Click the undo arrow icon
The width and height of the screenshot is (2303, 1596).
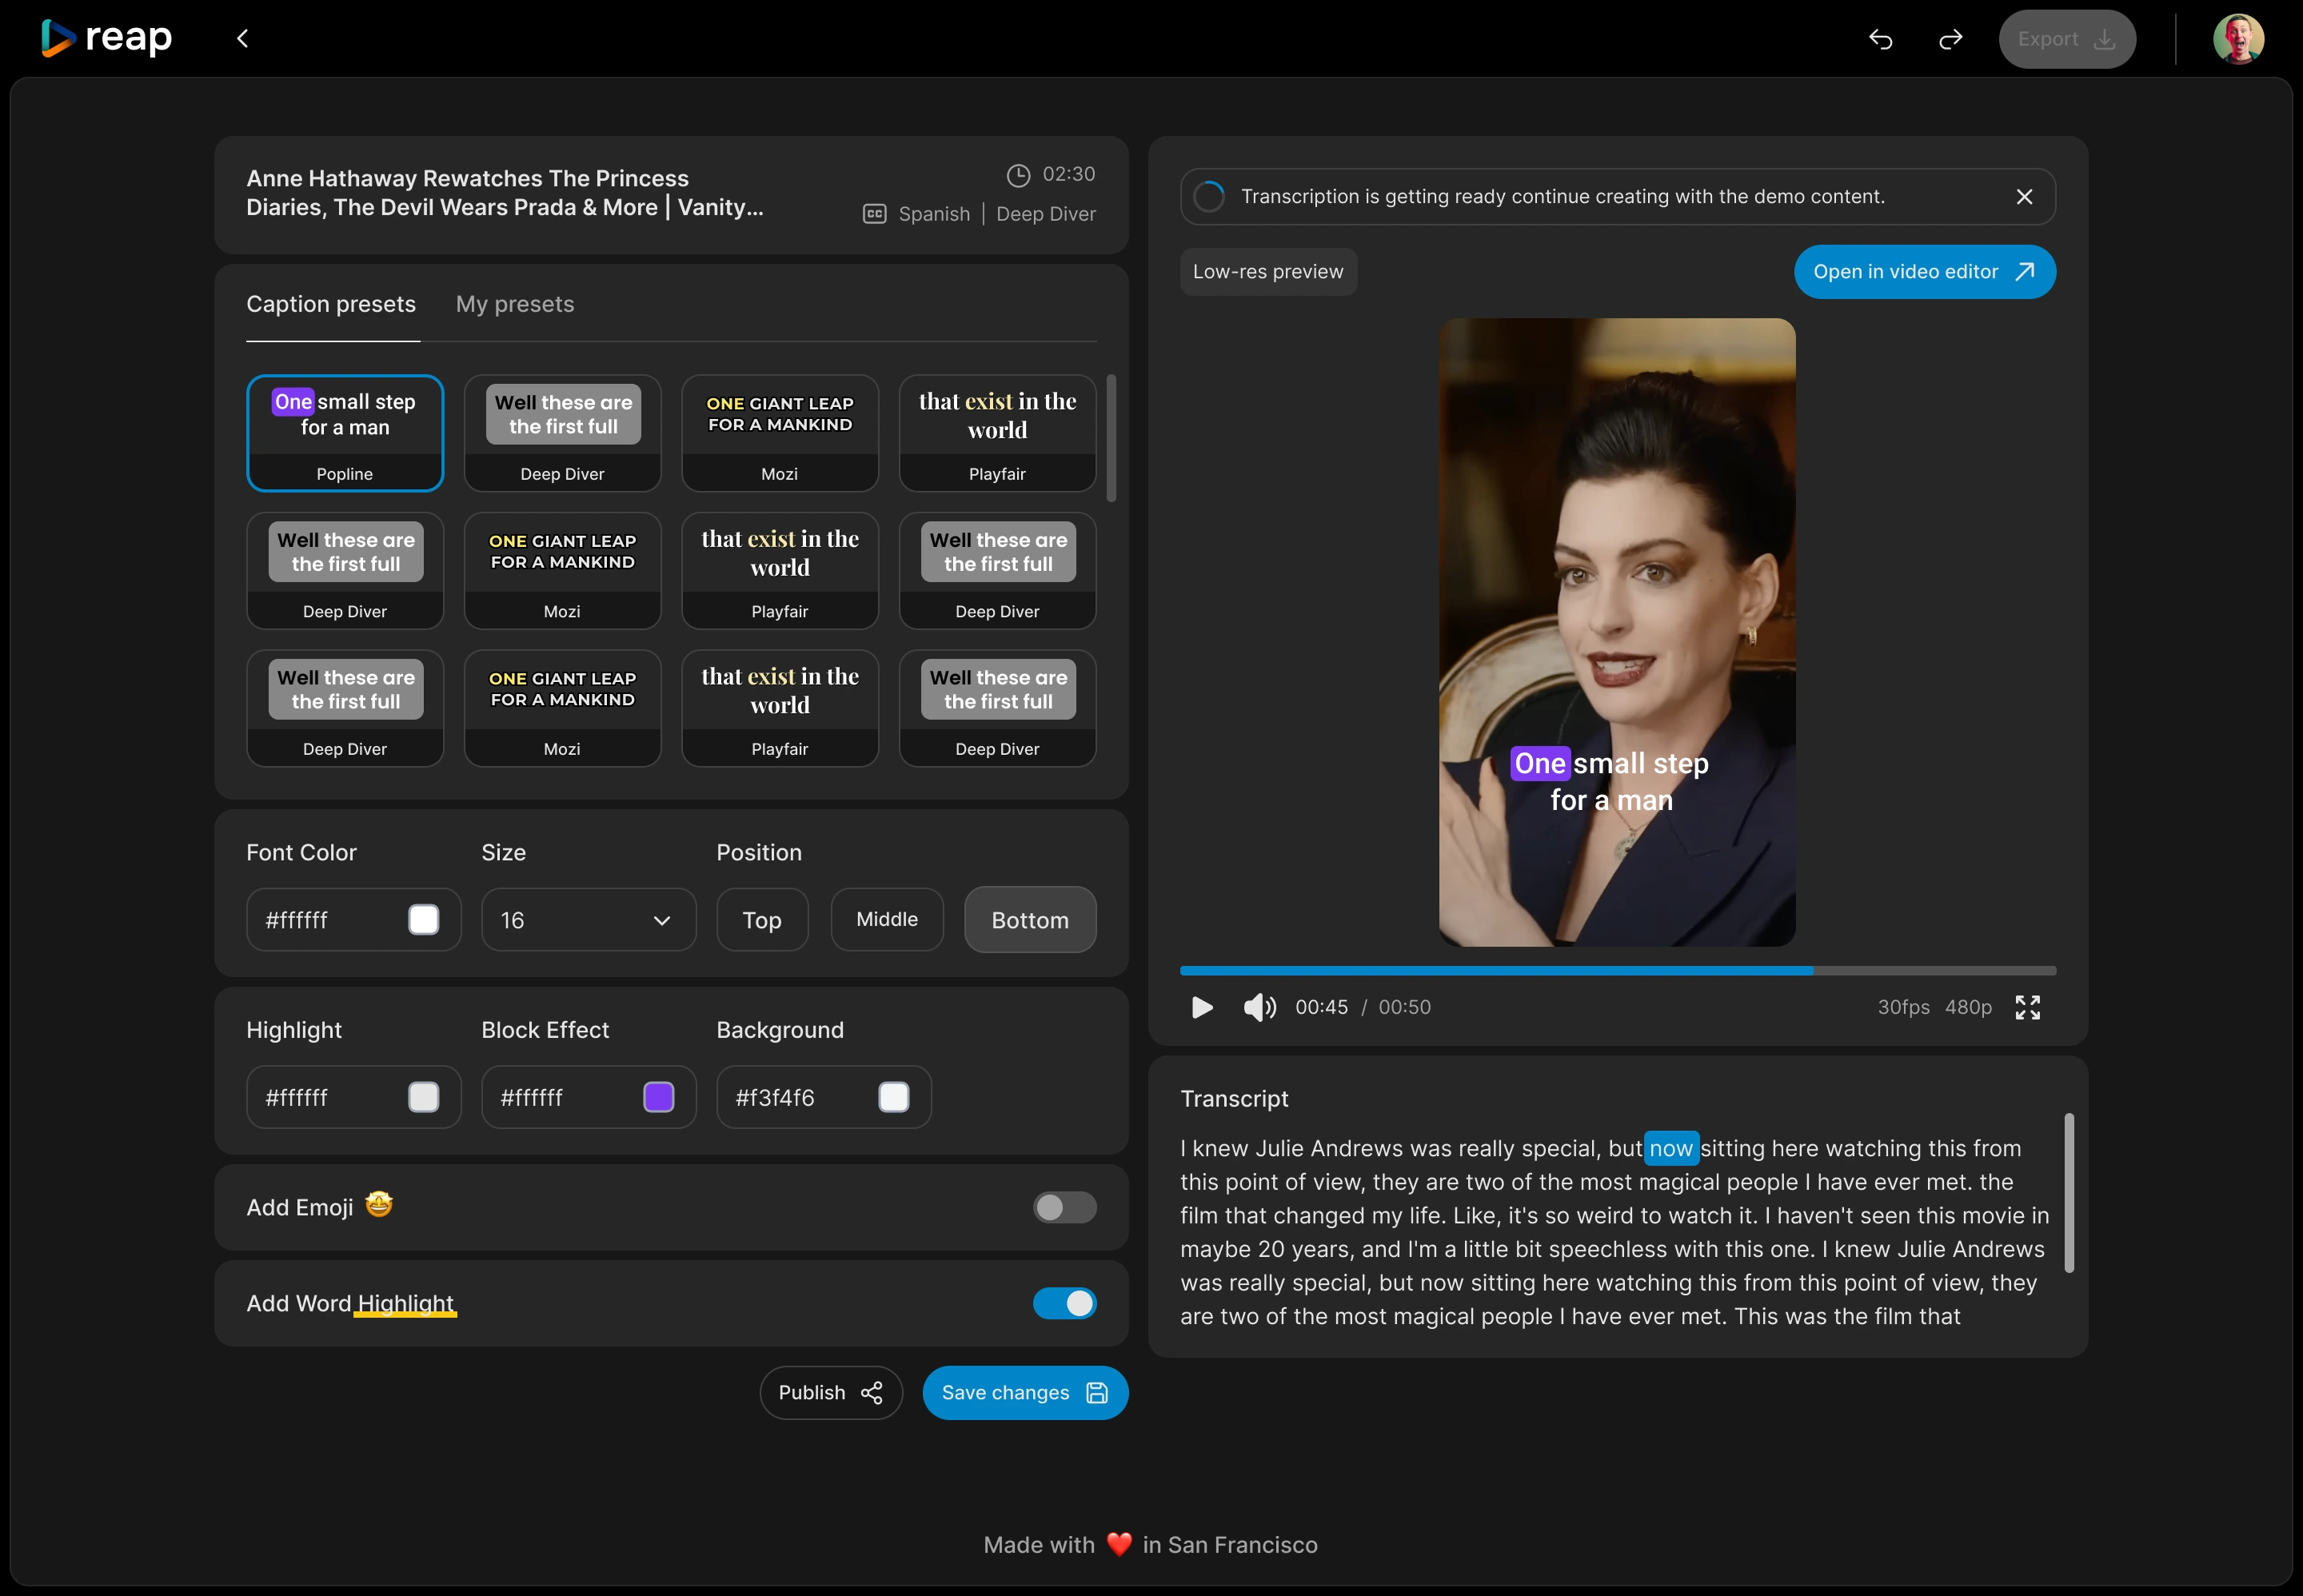[1880, 39]
